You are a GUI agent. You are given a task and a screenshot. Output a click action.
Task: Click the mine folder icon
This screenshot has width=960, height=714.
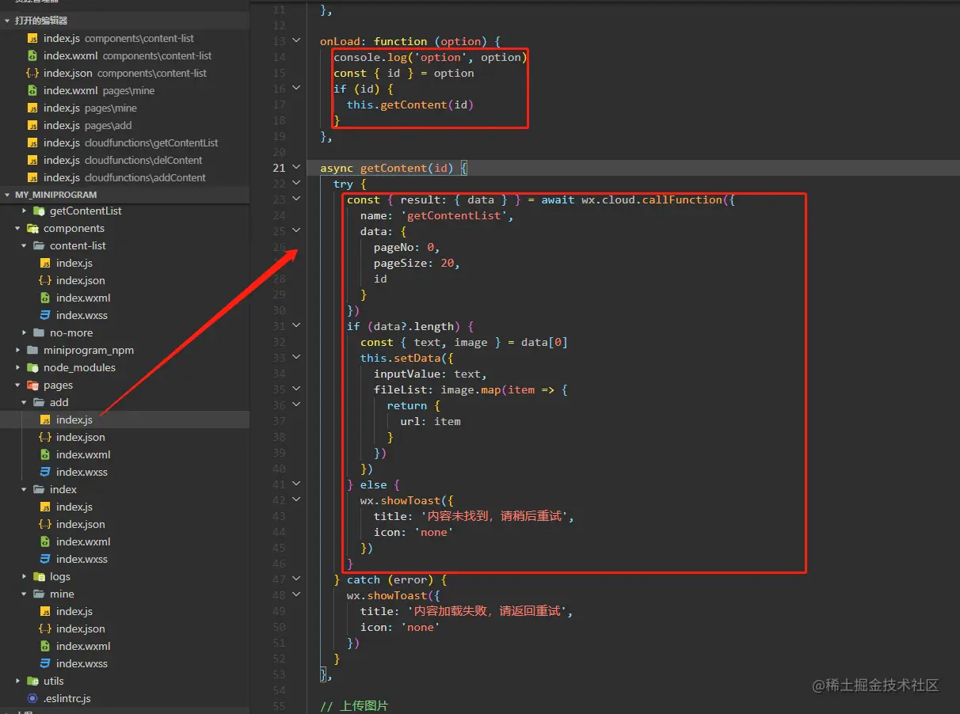pos(39,594)
